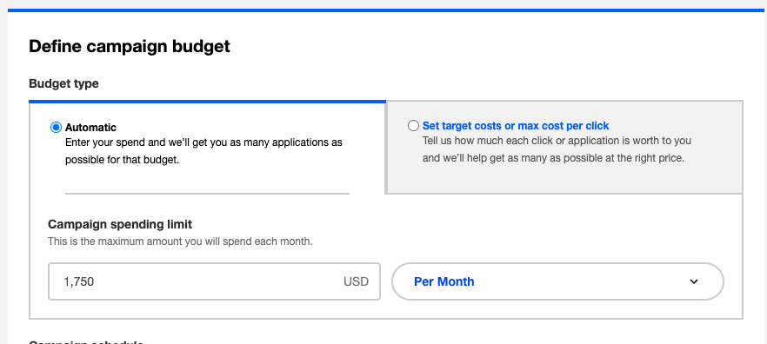Click the bold Automatic option label
The height and width of the screenshot is (344, 767).
(90, 128)
